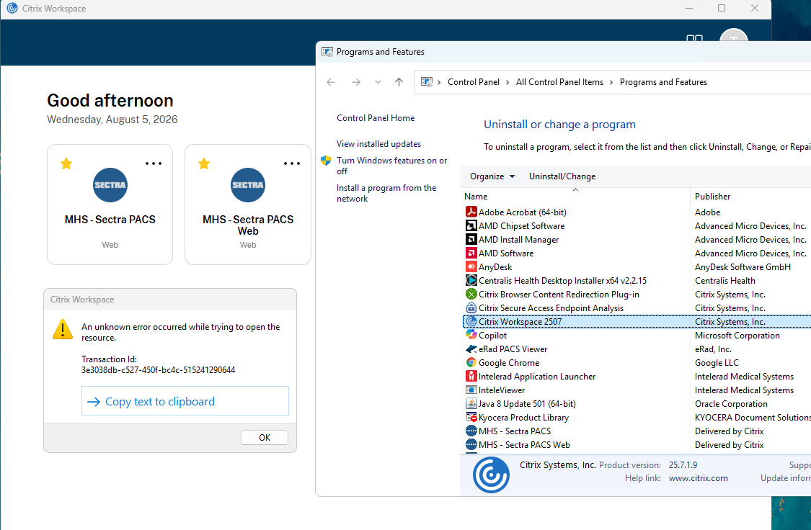Unfavorite the MHS - Sectra PACS star

click(x=66, y=163)
